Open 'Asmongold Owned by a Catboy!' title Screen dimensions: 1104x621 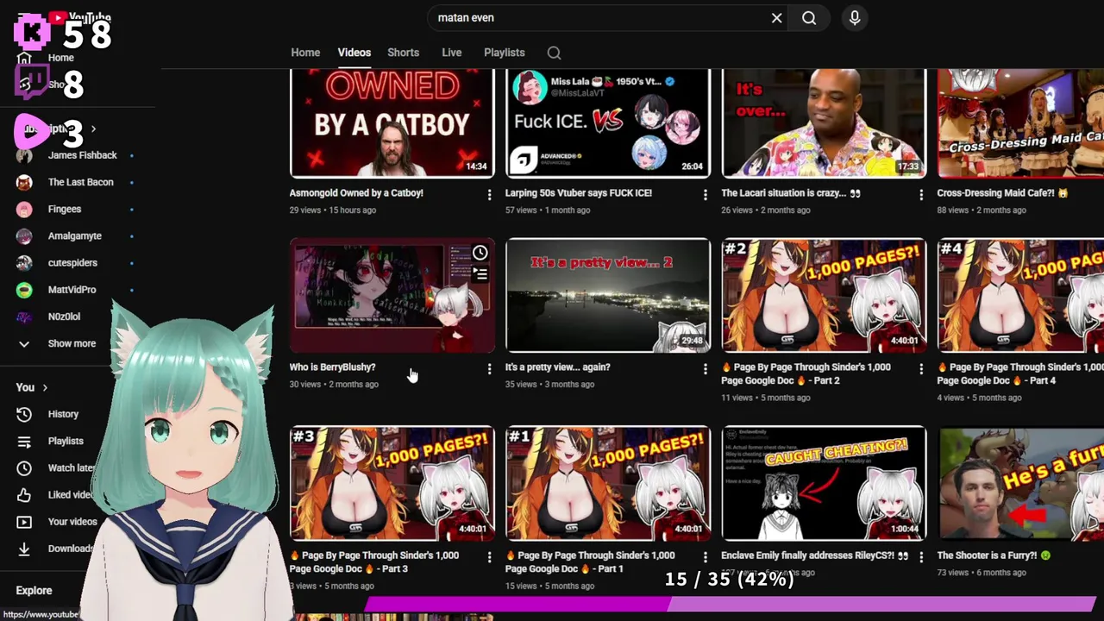tap(356, 193)
